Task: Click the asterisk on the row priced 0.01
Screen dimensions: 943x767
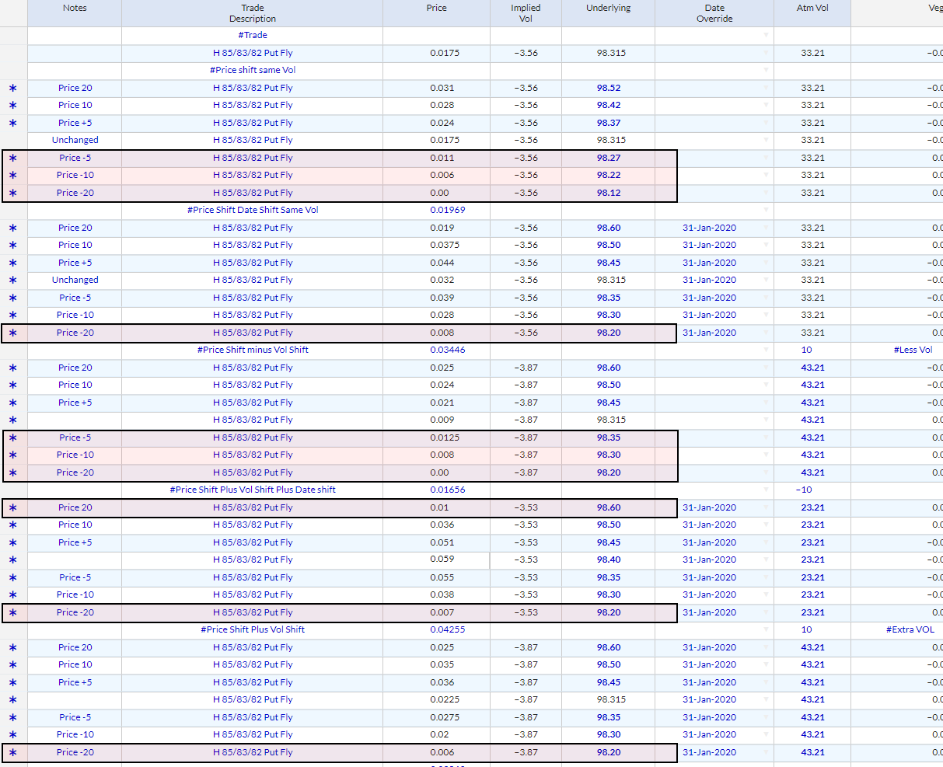Action: [x=12, y=508]
